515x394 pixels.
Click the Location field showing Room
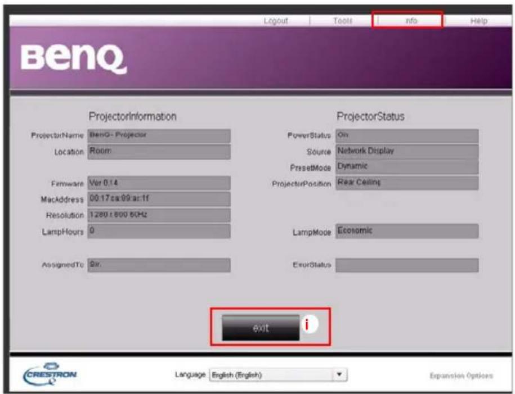click(159, 152)
